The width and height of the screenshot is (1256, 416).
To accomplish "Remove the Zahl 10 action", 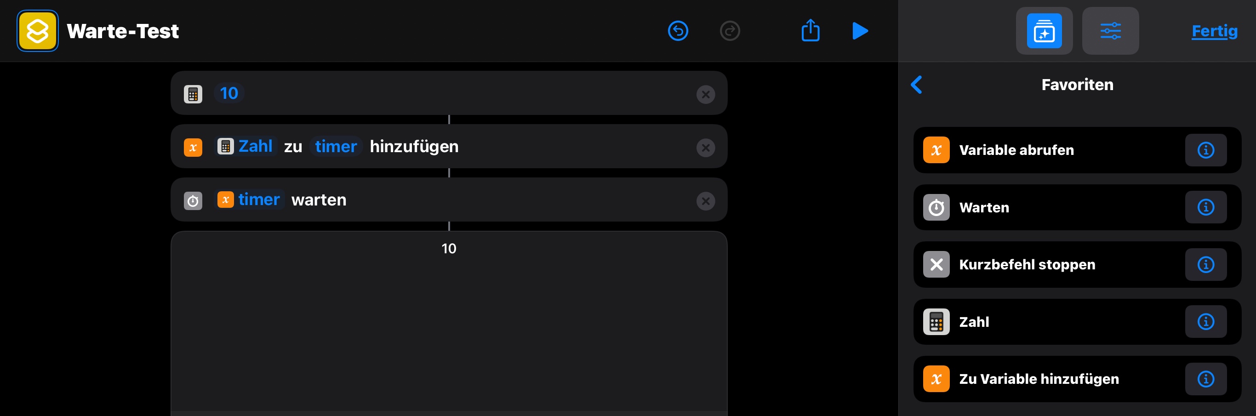I will 706,94.
